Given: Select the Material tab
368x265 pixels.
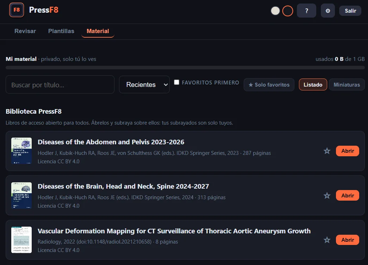Looking at the screenshot, I should click(98, 31).
